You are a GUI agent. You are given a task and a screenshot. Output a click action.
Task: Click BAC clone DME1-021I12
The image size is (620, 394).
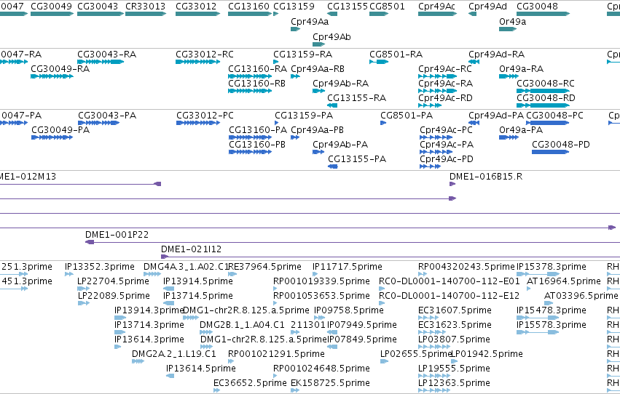[391, 257]
